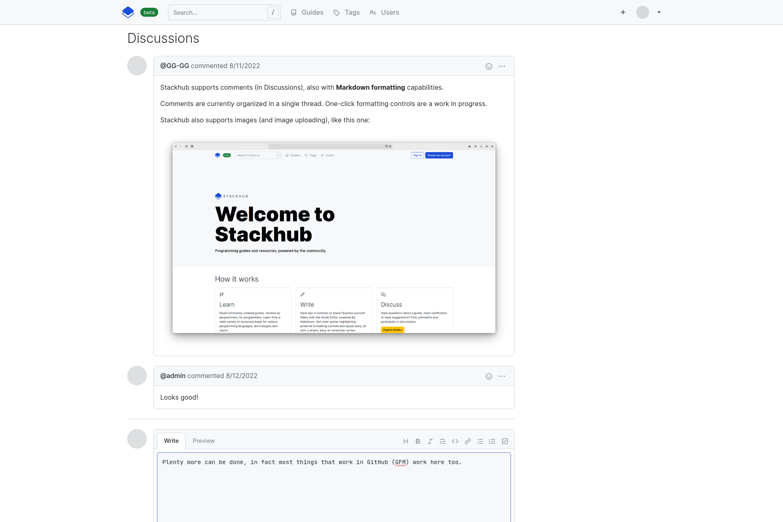Add a numbered list from the toolbar
Viewport: 783px width, 522px height.
(x=492, y=441)
